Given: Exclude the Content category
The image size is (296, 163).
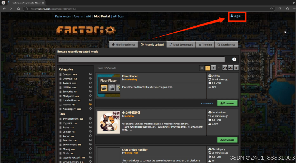Looking at the screenshot, I should pyautogui.click(x=90, y=74).
